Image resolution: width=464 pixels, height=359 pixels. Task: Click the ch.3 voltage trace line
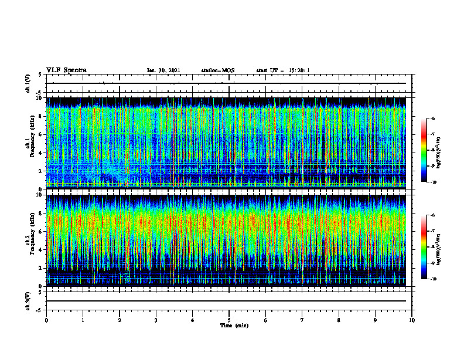click(226, 301)
